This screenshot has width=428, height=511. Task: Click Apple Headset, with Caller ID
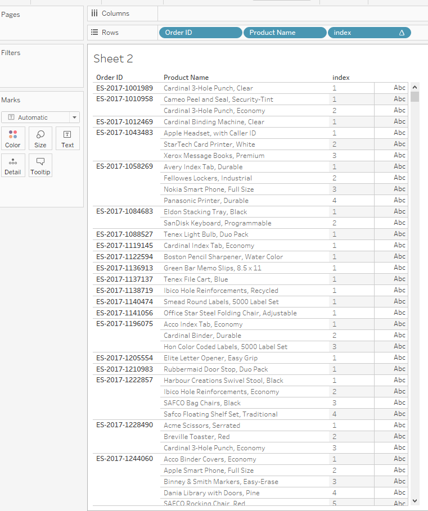point(210,133)
